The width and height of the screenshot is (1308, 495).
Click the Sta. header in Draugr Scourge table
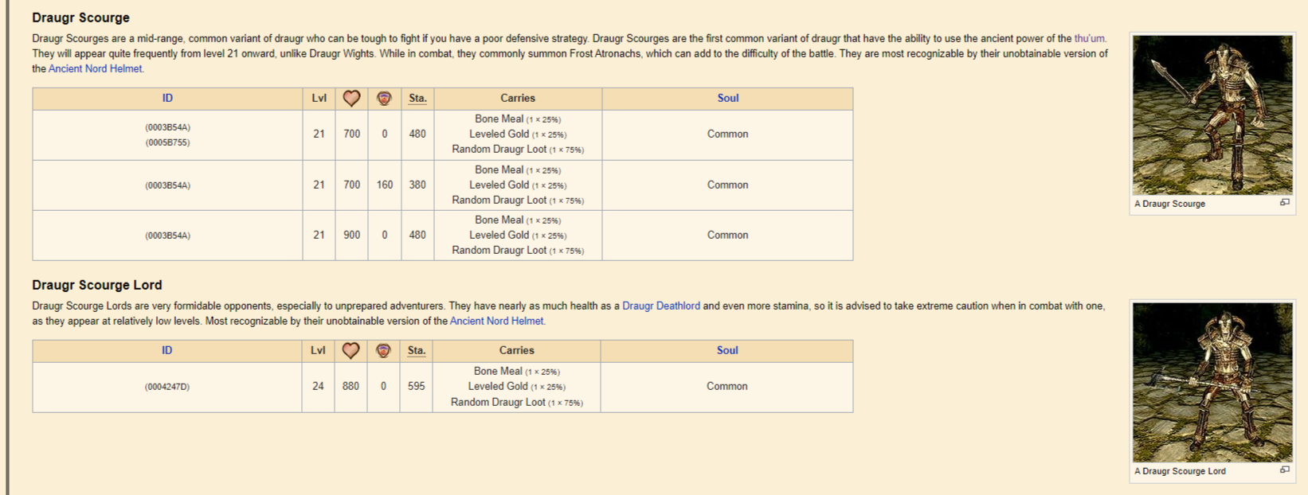pyautogui.click(x=417, y=98)
